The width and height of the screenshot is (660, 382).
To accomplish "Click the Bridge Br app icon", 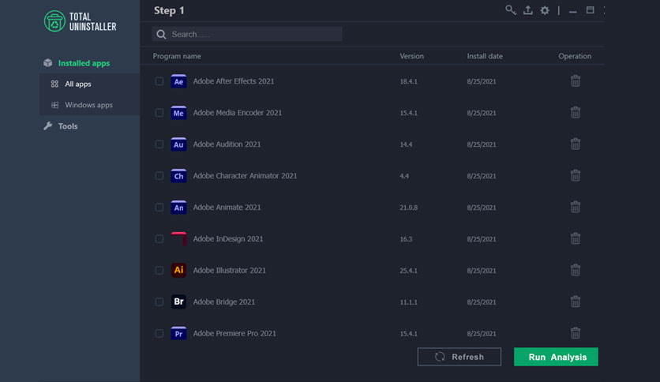I will click(178, 301).
